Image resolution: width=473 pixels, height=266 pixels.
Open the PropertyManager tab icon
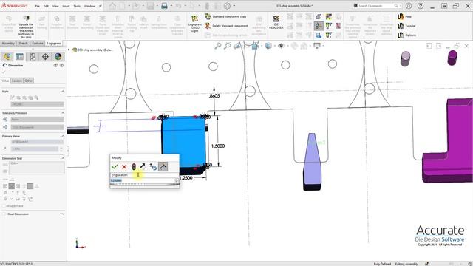[x=20, y=56]
